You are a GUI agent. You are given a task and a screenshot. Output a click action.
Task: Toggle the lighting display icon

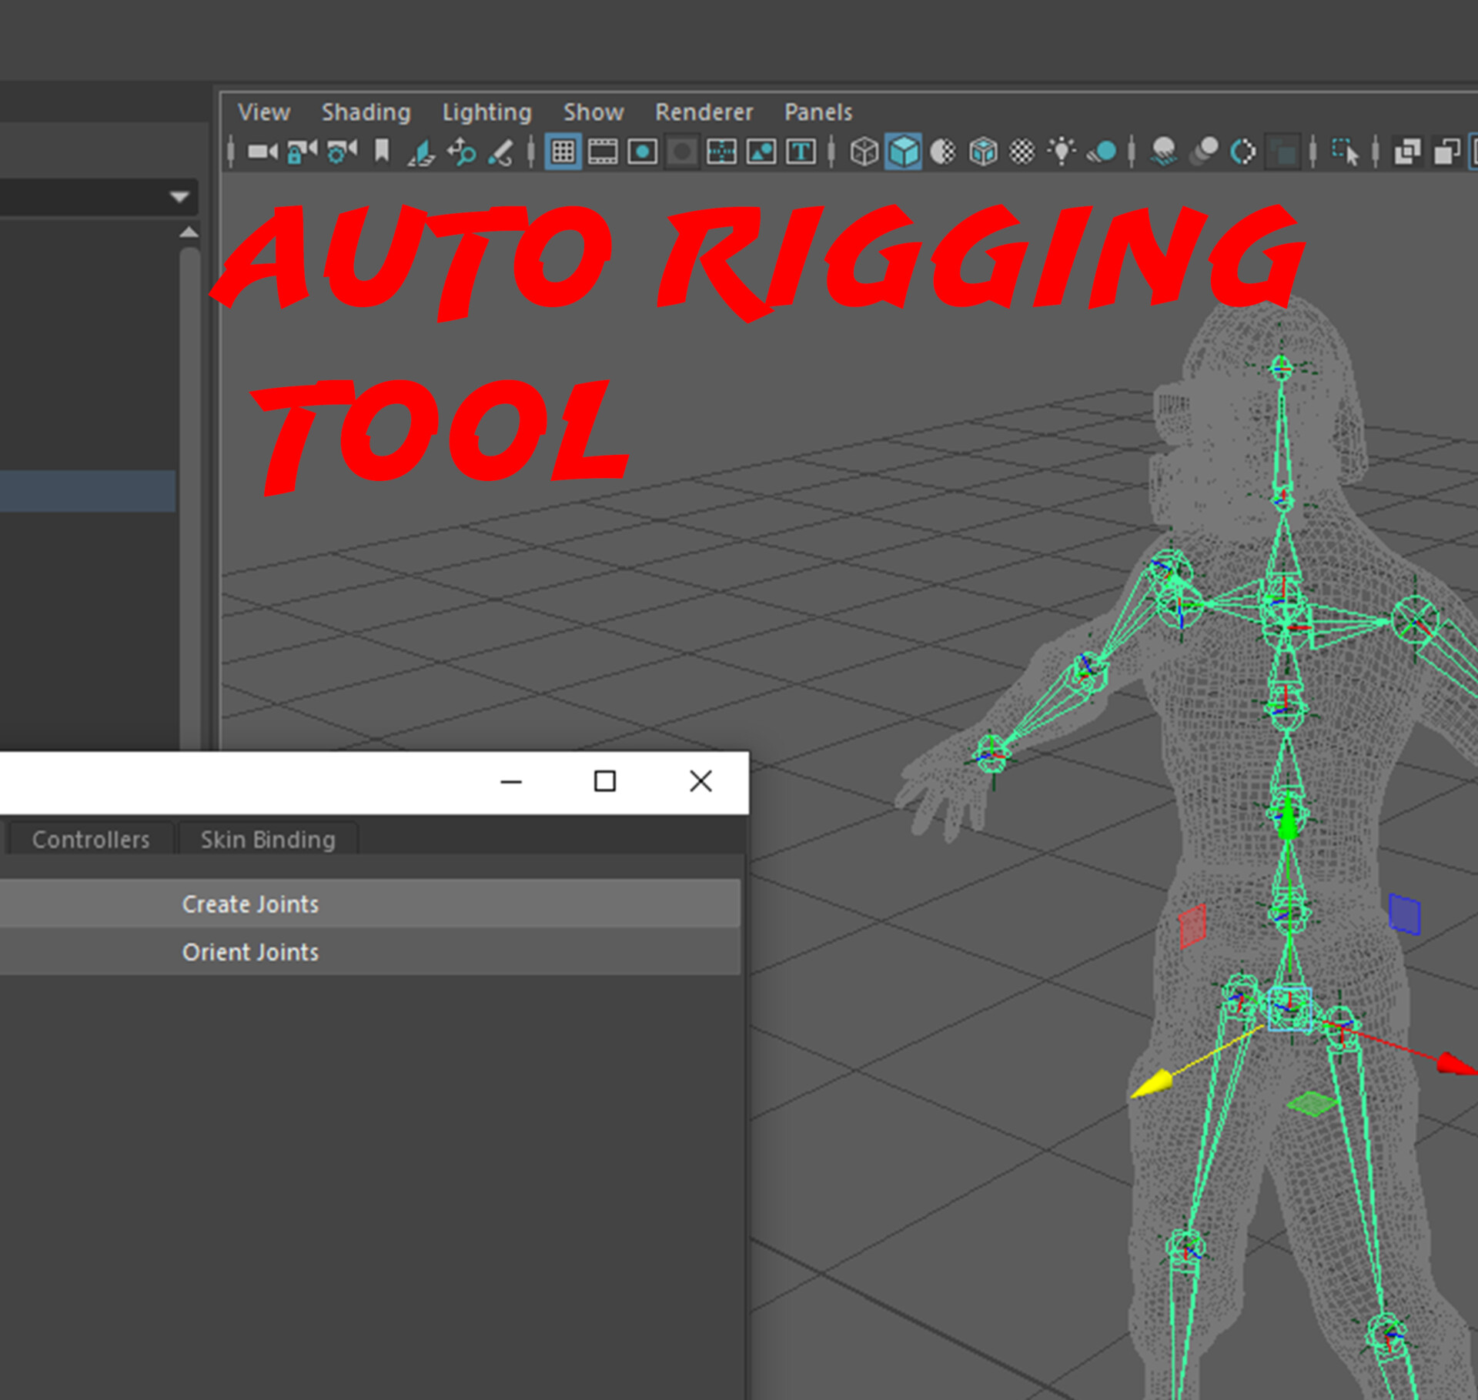(x=1063, y=152)
